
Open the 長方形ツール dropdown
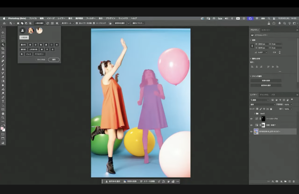67,23
